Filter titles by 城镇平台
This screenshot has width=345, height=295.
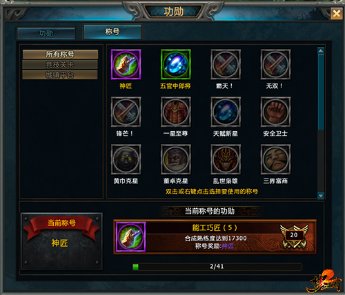(x=60, y=75)
